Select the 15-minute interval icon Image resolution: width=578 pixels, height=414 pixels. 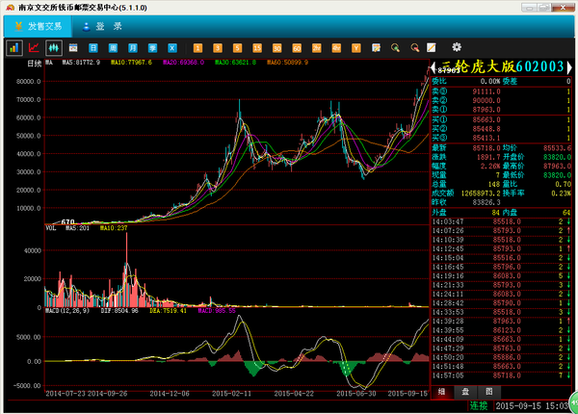pyautogui.click(x=257, y=48)
